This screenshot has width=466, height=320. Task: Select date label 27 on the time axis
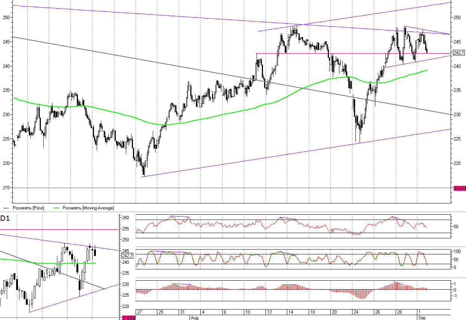coord(139,312)
